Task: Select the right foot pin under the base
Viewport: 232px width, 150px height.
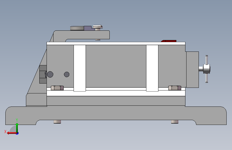Action: click(175, 122)
